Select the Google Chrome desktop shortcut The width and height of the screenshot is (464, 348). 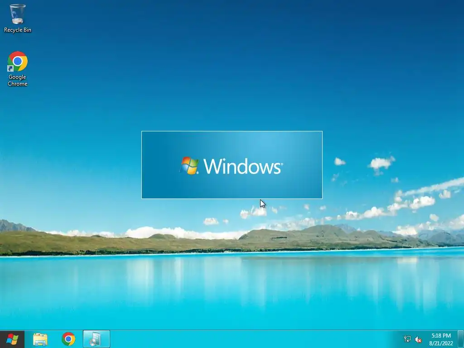18,69
